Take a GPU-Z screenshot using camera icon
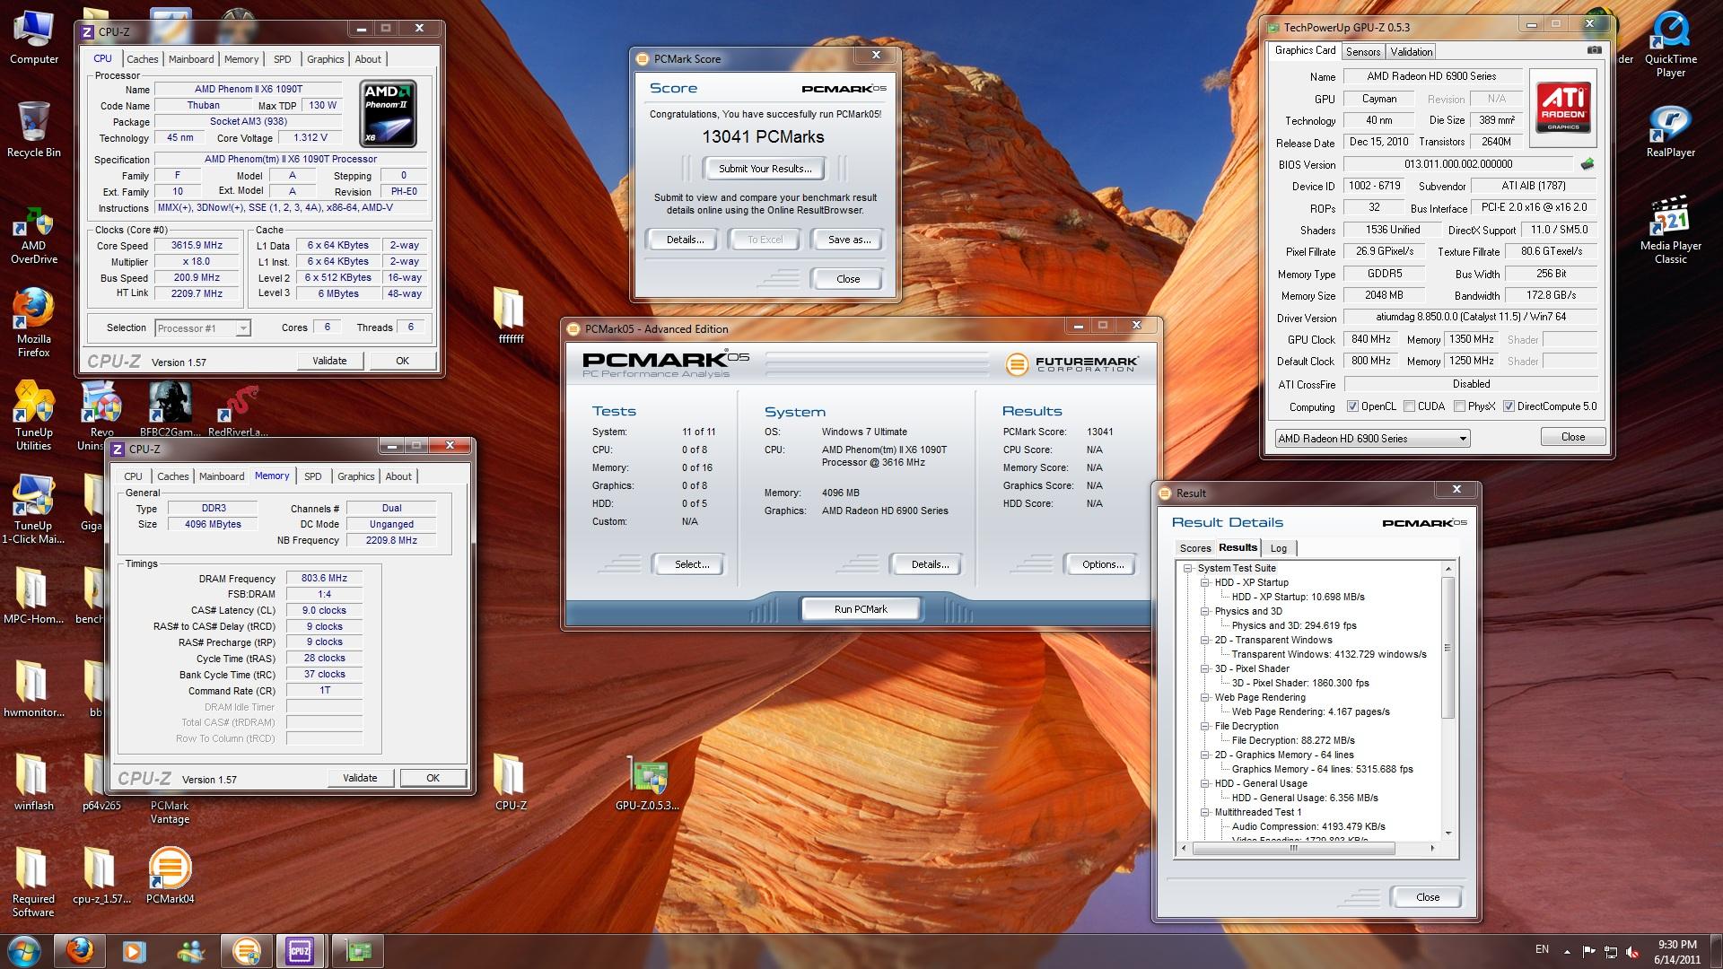Screen dimensions: 1723x969 pos(1594,50)
